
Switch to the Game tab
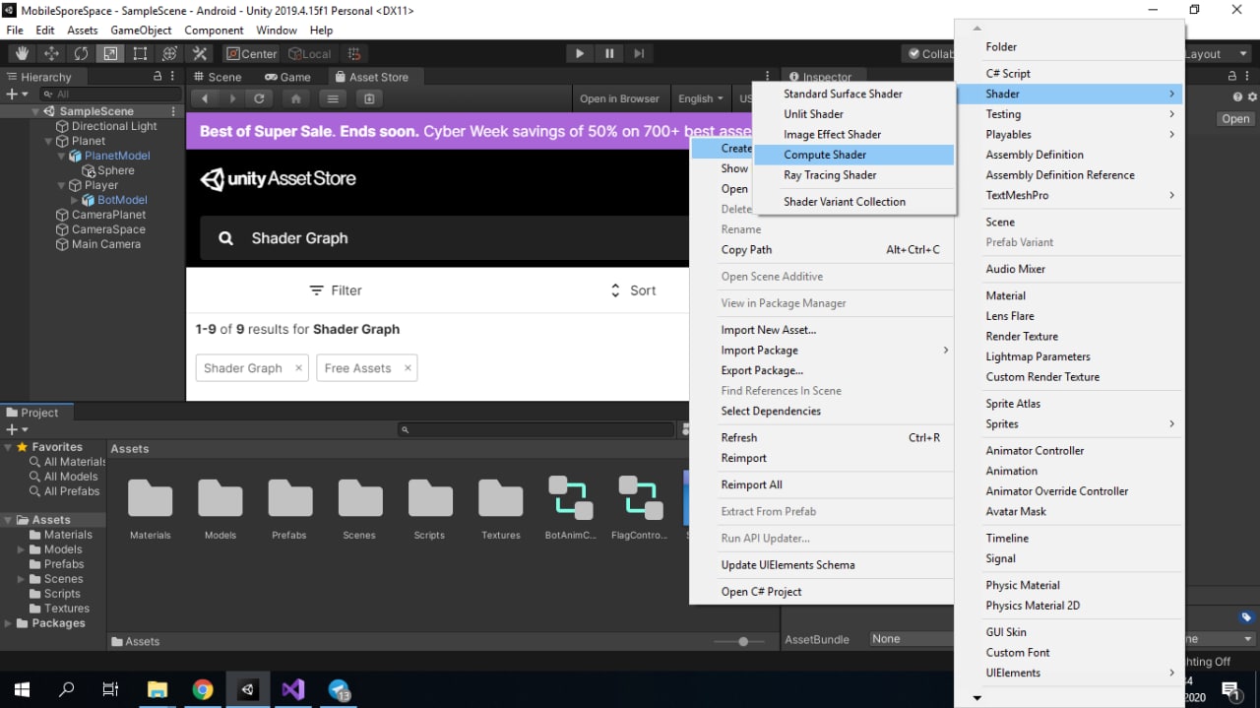286,77
